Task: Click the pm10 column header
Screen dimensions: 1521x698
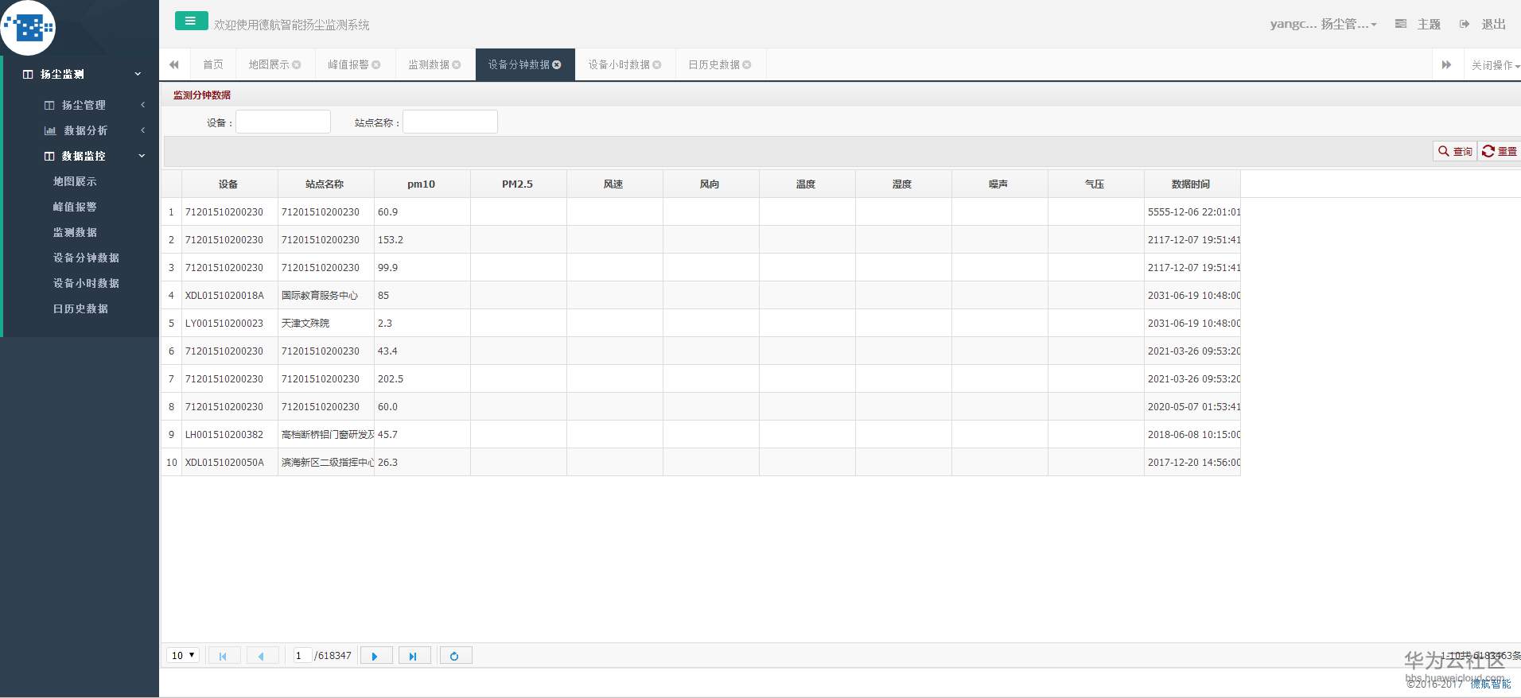Action: [422, 184]
